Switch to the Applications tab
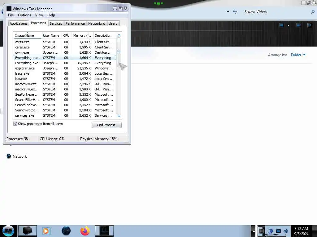 click(x=18, y=23)
